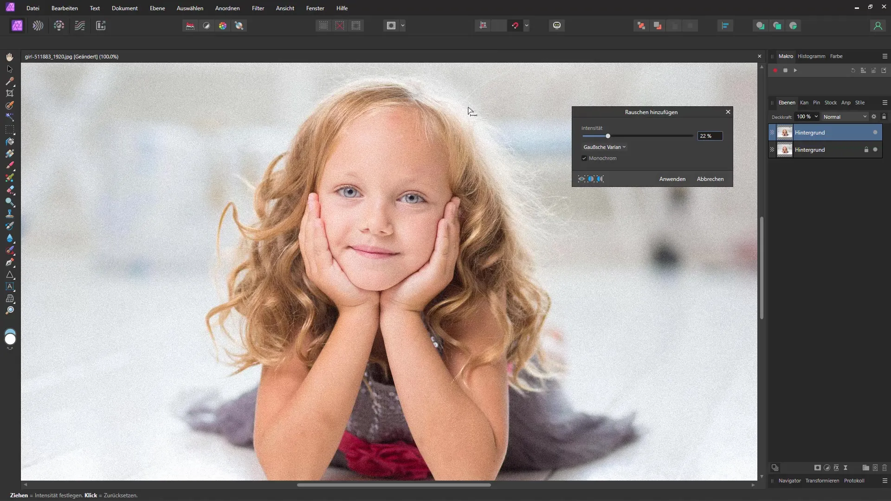Play the recorded macro
This screenshot has width=891, height=501.
click(795, 71)
